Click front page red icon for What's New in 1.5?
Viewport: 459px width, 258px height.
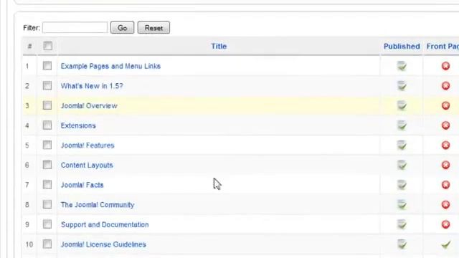point(445,86)
